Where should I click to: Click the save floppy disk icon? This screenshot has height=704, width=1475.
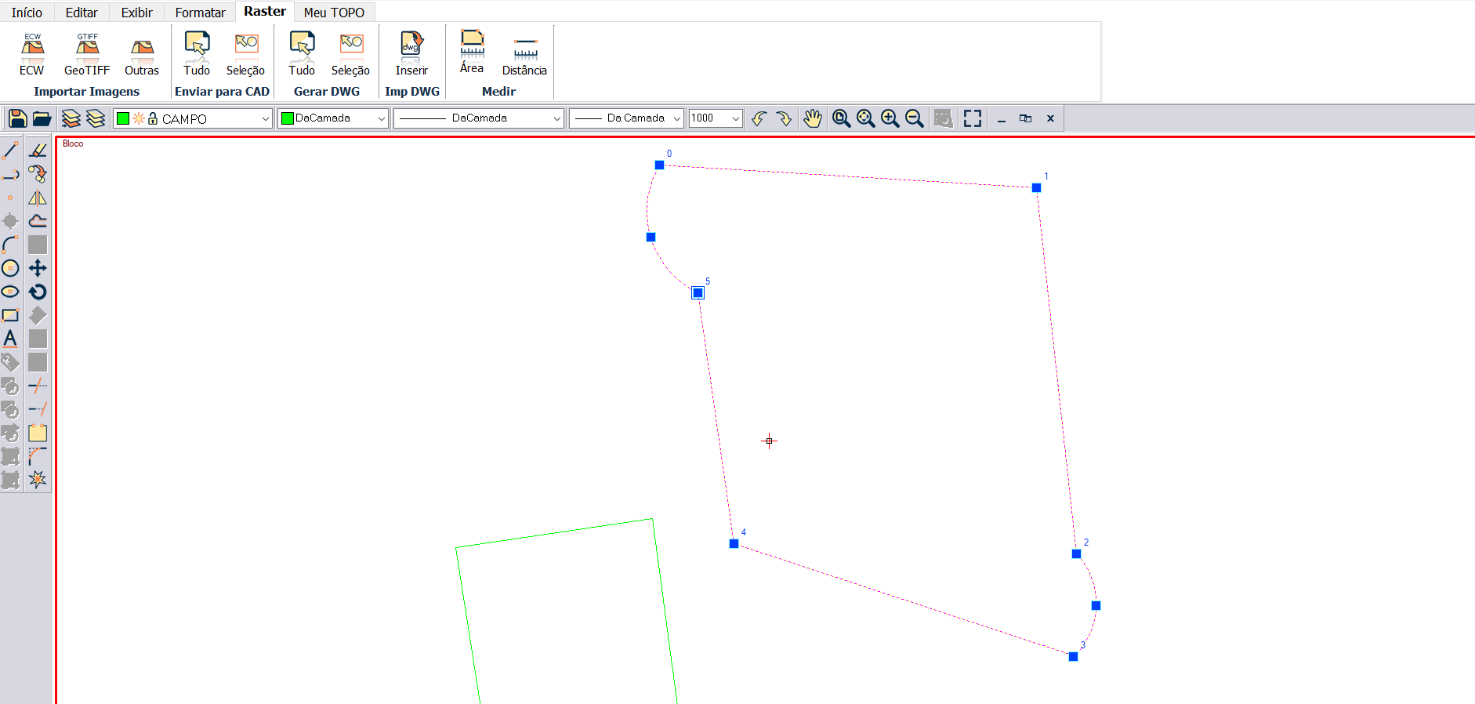(17, 118)
